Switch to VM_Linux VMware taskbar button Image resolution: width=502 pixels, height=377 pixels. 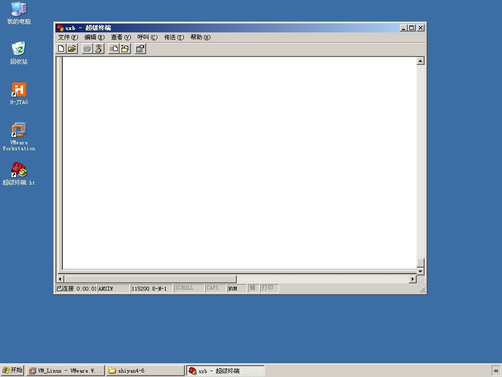click(66, 371)
